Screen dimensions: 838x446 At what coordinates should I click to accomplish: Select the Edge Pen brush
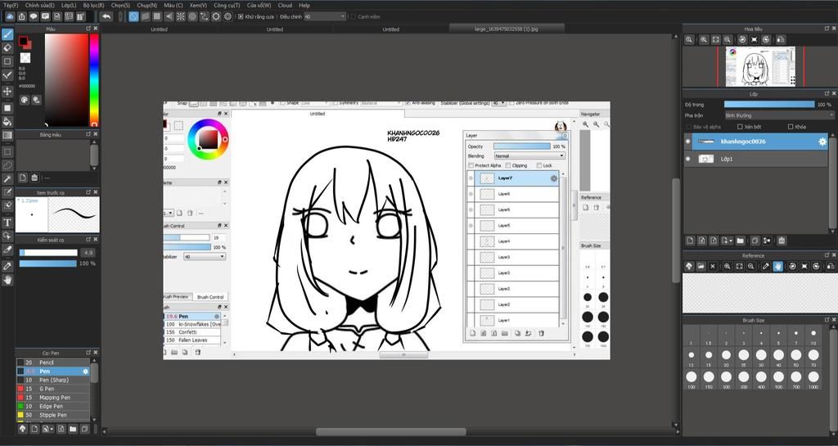coord(53,407)
